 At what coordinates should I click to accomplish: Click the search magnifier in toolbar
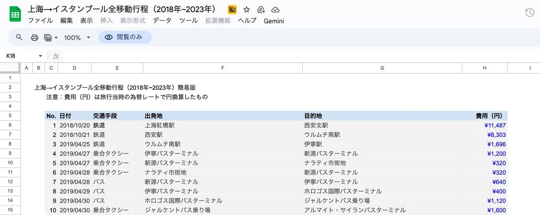point(19,37)
